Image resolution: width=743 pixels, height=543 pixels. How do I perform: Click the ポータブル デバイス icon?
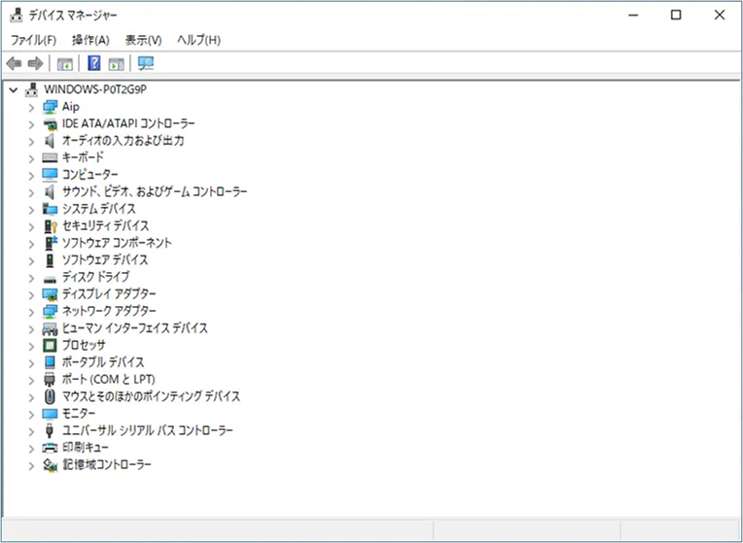(50, 362)
